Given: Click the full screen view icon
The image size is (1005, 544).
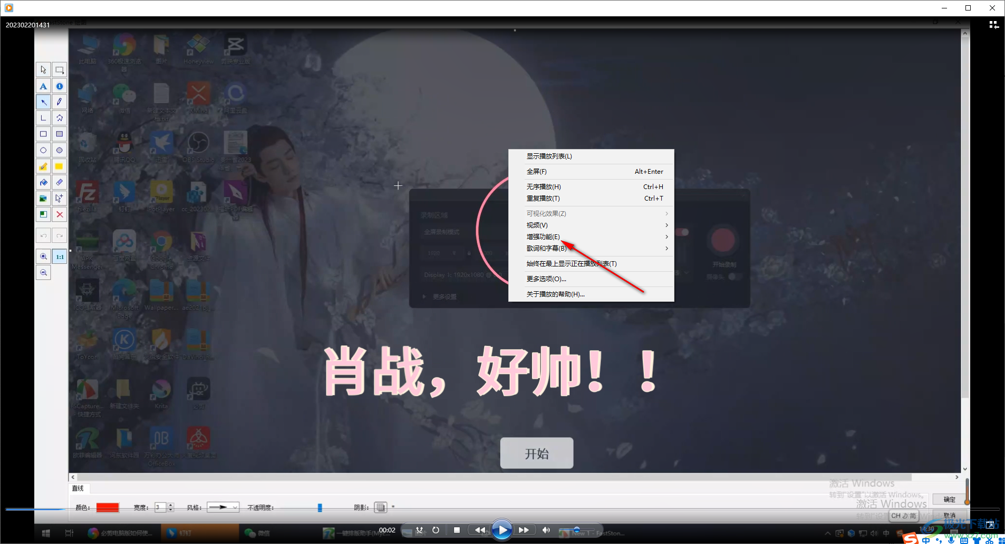Looking at the screenshot, I should [x=990, y=525].
